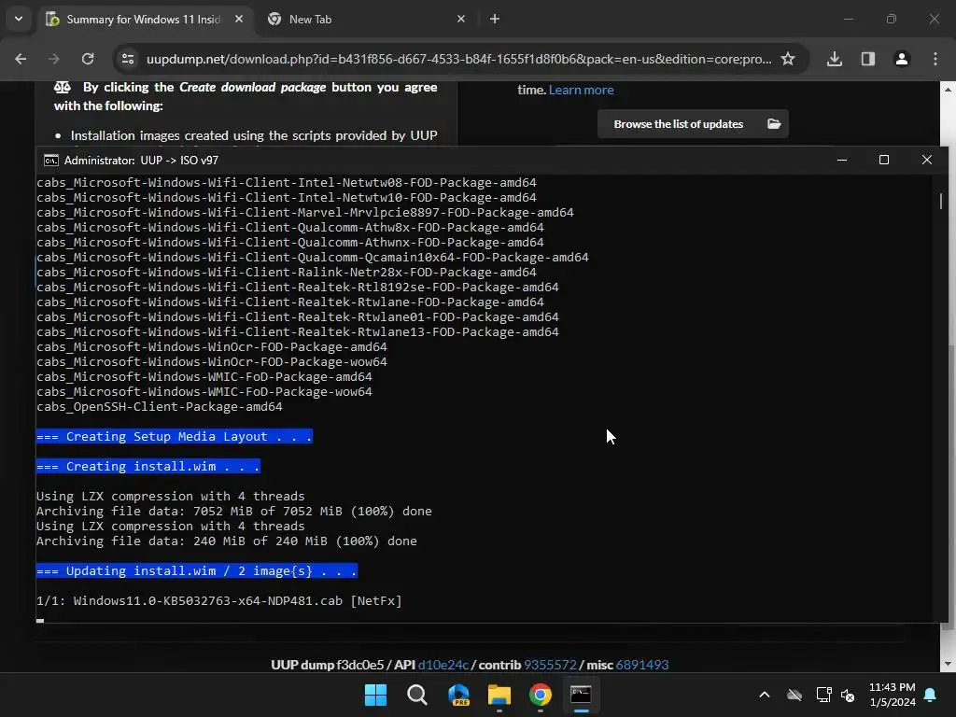The height and width of the screenshot is (717, 956).
Task: Click the cabs_OpenSSH-Client-Package-amd64 line
Action: click(159, 407)
